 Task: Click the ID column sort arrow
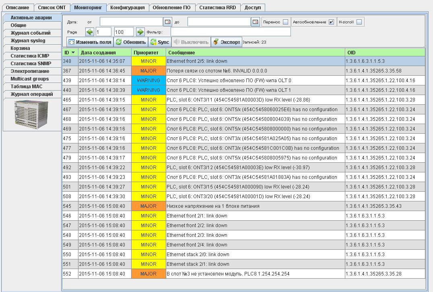pyautogui.click(x=73, y=53)
